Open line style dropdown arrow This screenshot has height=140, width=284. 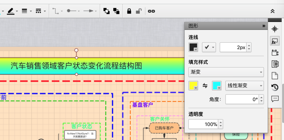click(x=45, y=11)
